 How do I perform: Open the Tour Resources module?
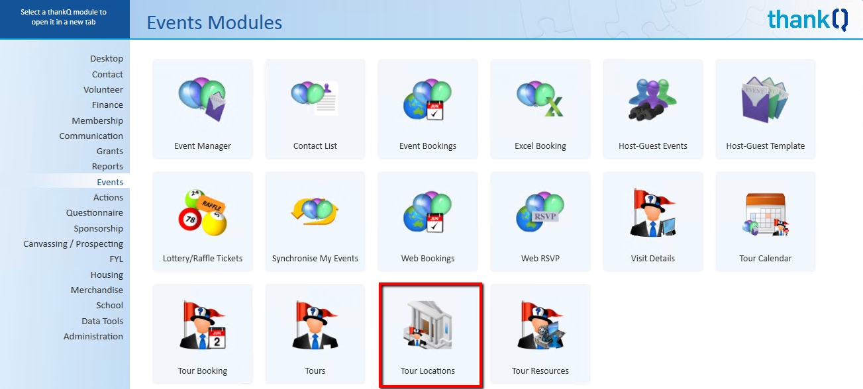tap(540, 325)
